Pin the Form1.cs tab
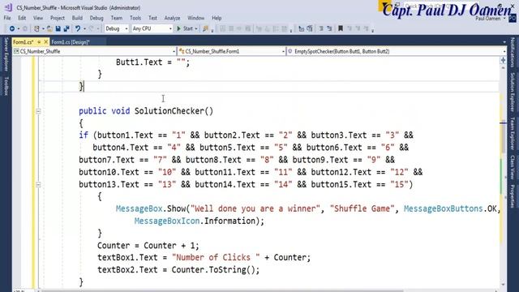 [39, 42]
